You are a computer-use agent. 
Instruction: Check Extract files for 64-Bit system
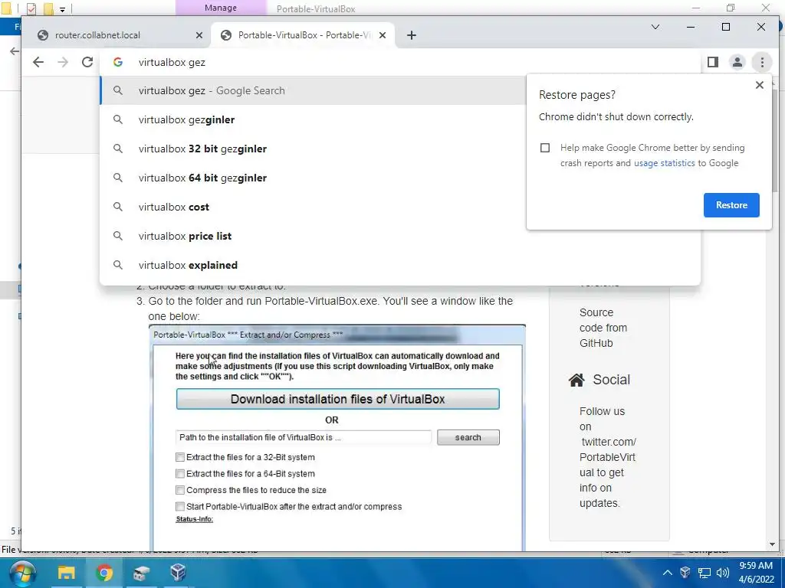click(x=179, y=473)
